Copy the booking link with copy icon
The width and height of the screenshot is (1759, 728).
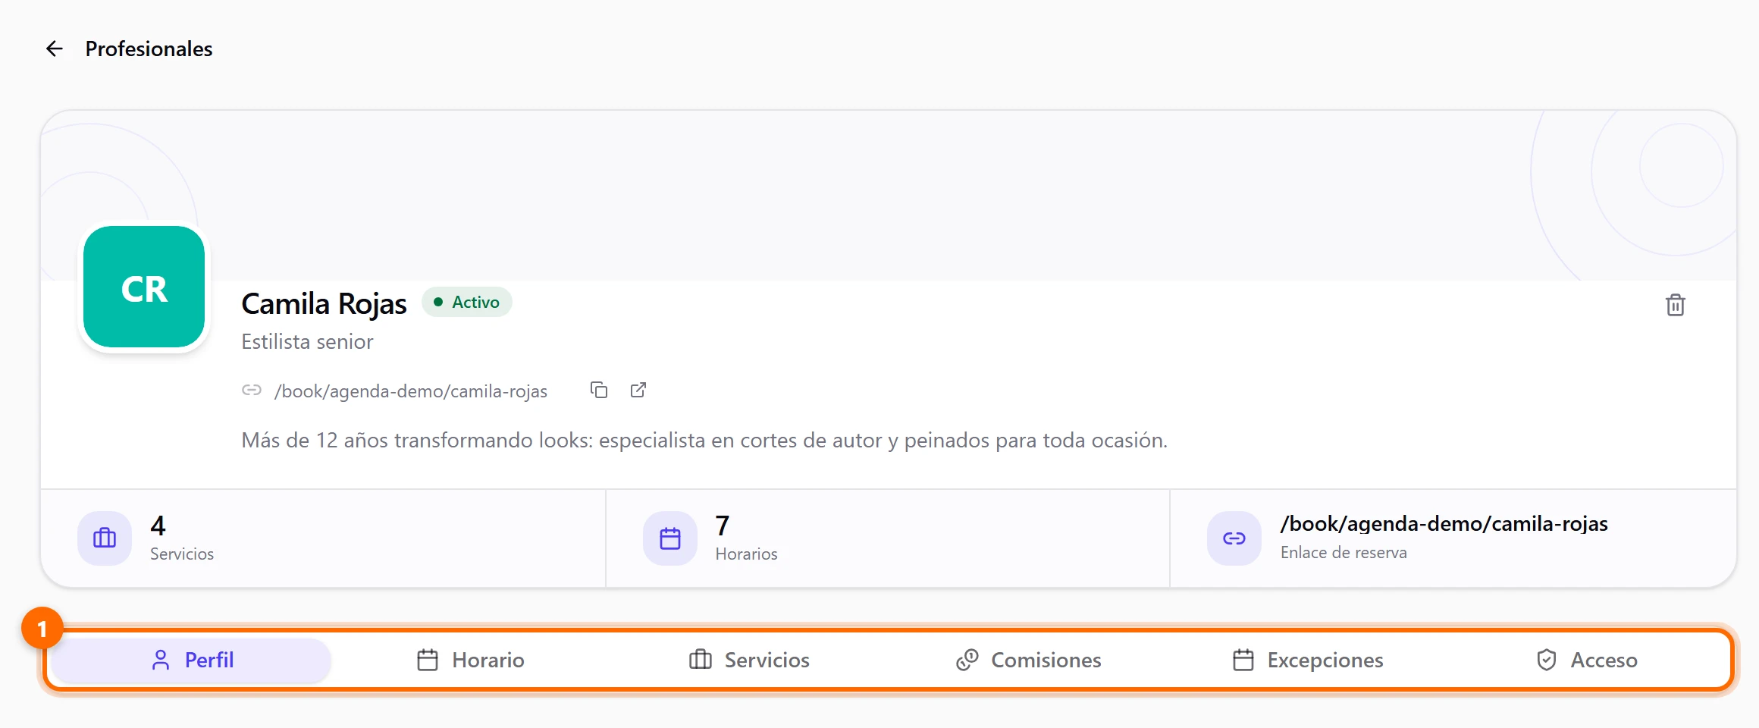point(599,390)
